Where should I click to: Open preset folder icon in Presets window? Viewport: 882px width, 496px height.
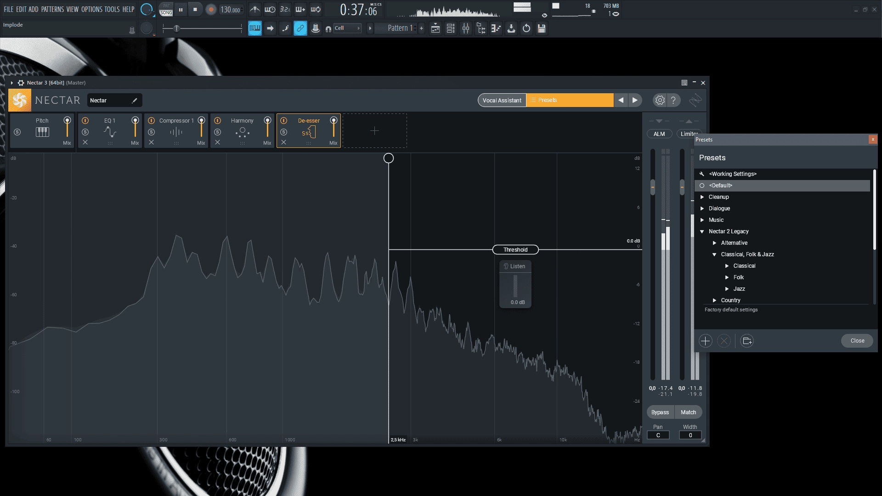pos(747,341)
